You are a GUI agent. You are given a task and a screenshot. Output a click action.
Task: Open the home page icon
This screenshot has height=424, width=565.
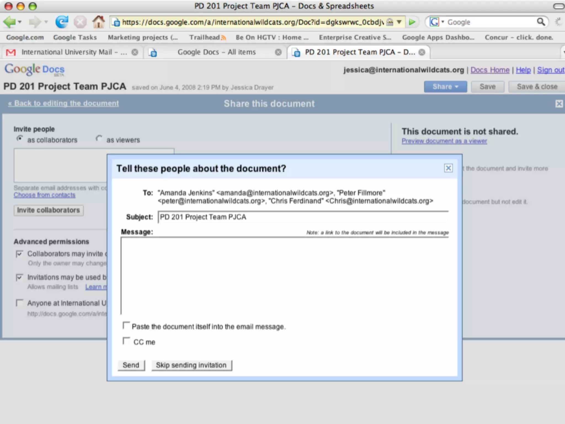(98, 22)
